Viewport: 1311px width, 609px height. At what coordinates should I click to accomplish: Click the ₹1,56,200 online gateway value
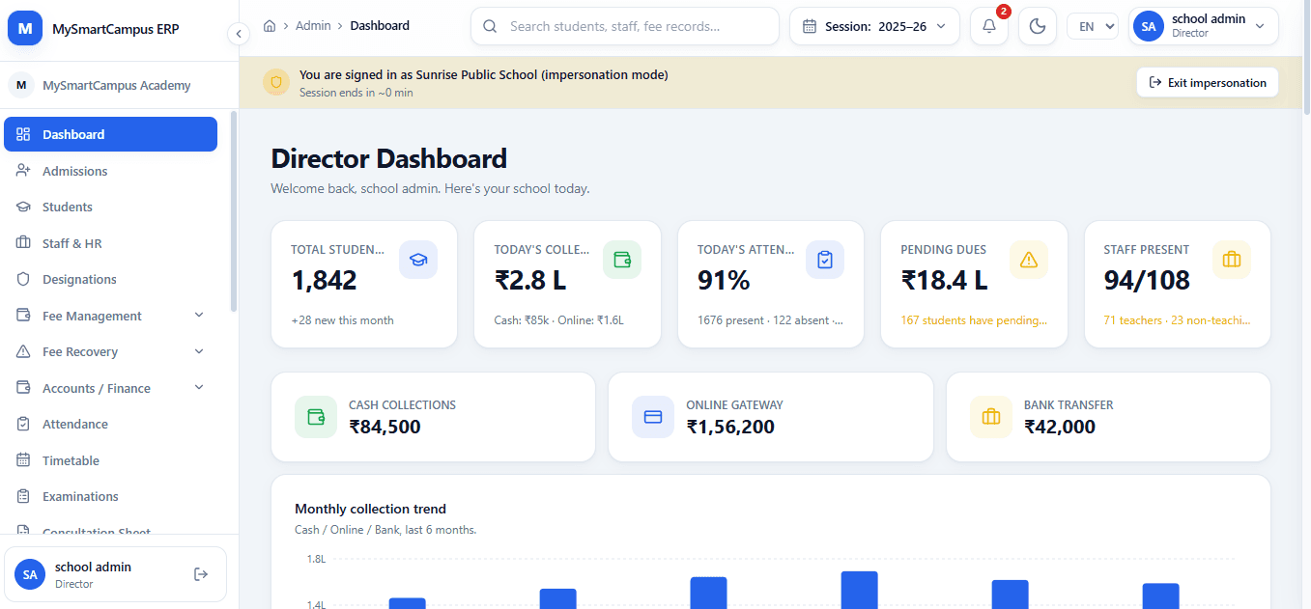point(730,427)
